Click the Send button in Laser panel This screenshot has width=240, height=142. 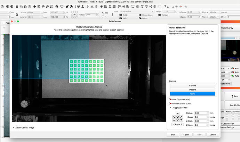235,96
